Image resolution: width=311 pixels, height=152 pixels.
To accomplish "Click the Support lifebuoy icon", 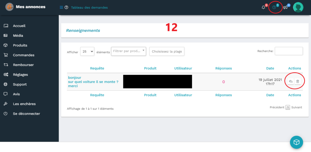I will click(x=6, y=84).
